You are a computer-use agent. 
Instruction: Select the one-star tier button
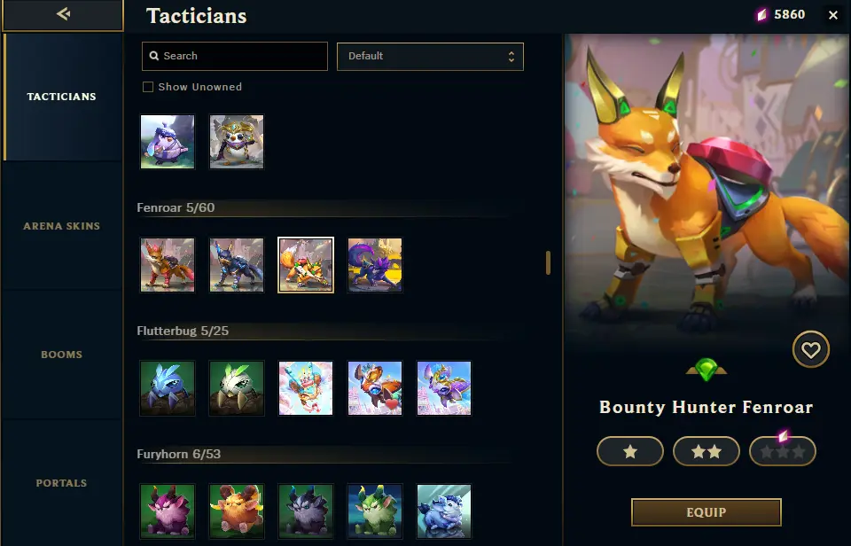(630, 451)
